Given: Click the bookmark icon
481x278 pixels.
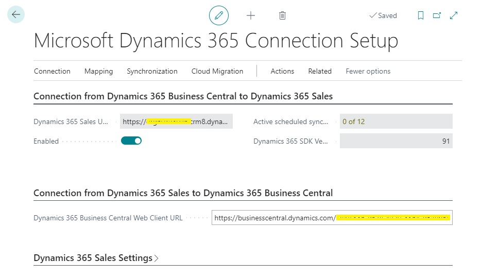Looking at the screenshot, I should [421, 15].
